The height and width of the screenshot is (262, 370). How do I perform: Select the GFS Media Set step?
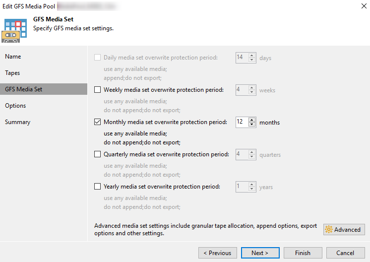click(x=24, y=89)
